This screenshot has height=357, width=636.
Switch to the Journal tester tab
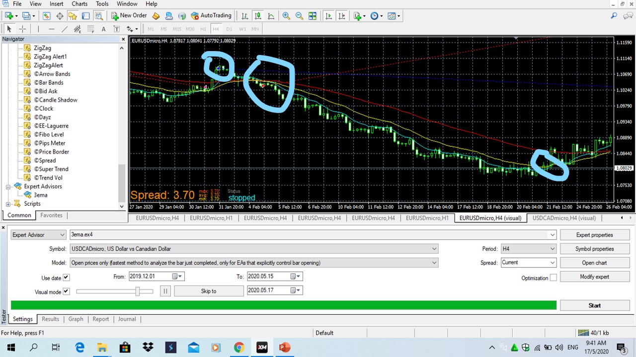pos(127,319)
